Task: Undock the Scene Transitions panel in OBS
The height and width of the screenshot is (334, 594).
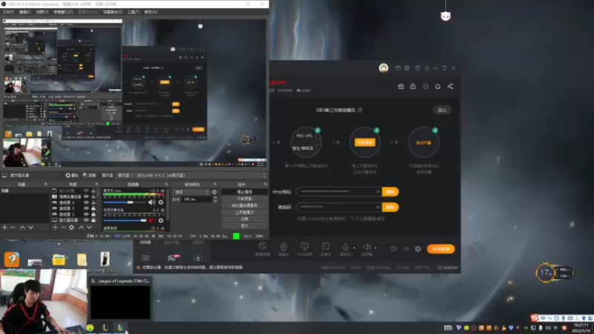Action: pos(215,184)
